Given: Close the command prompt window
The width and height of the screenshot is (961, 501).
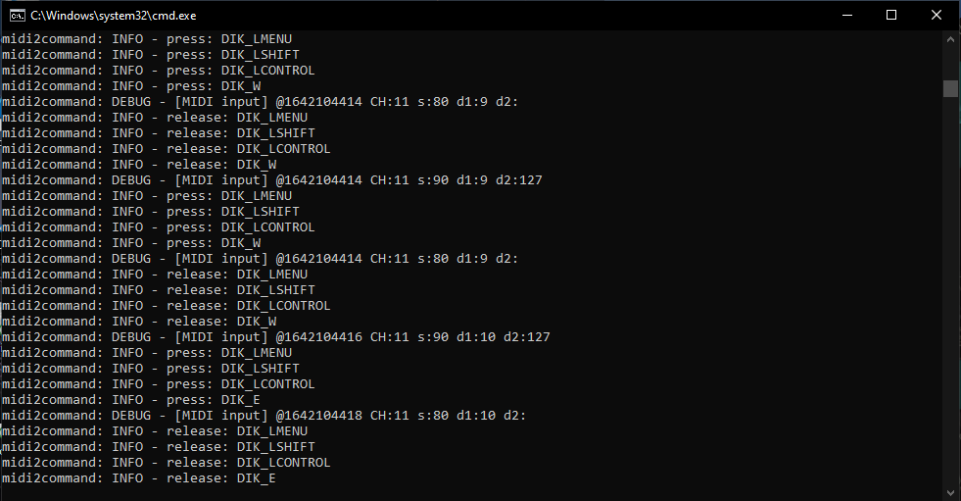Looking at the screenshot, I should point(937,15).
